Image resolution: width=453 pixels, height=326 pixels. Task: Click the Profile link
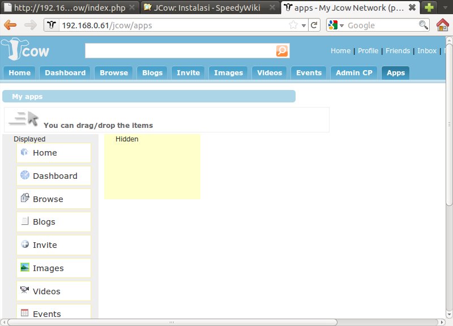tap(367, 51)
